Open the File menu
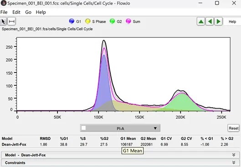The image size is (241, 167). pos(4,12)
